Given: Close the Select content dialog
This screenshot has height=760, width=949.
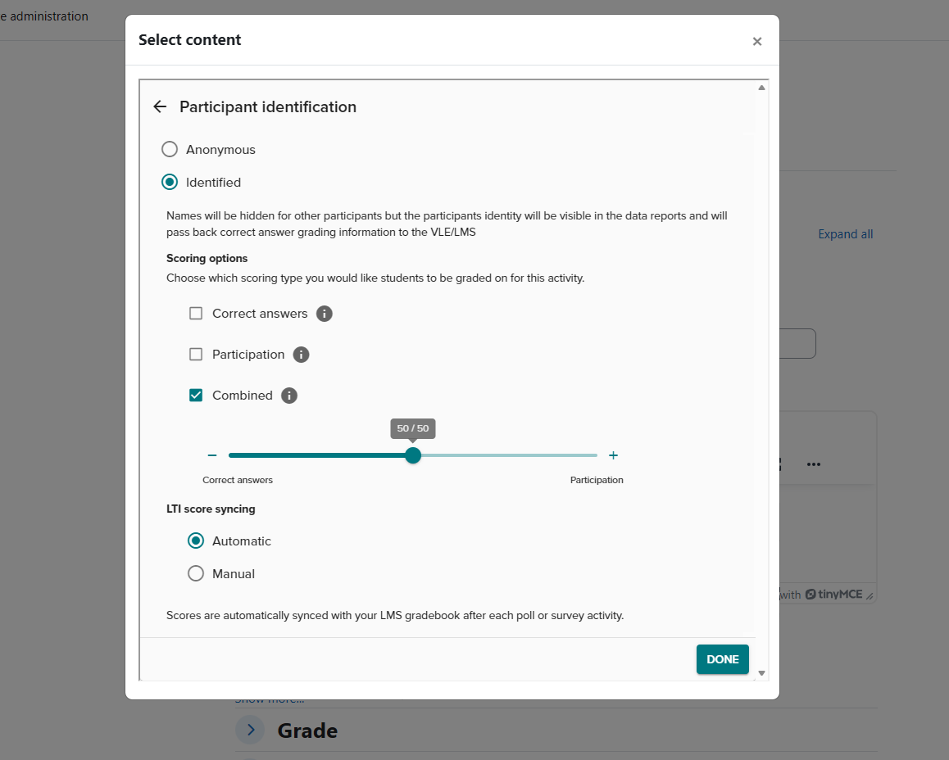Looking at the screenshot, I should click(756, 41).
